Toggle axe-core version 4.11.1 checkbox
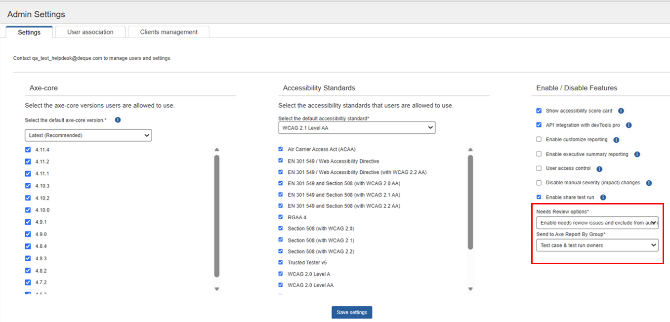The width and height of the screenshot is (670, 322). click(28, 174)
